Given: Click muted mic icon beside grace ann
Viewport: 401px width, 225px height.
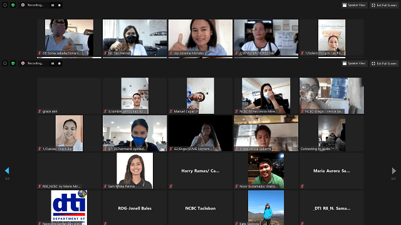Looking at the screenshot, I should pos(39,111).
